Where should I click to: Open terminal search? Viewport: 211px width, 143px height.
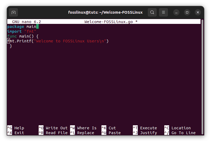coord(152,12)
